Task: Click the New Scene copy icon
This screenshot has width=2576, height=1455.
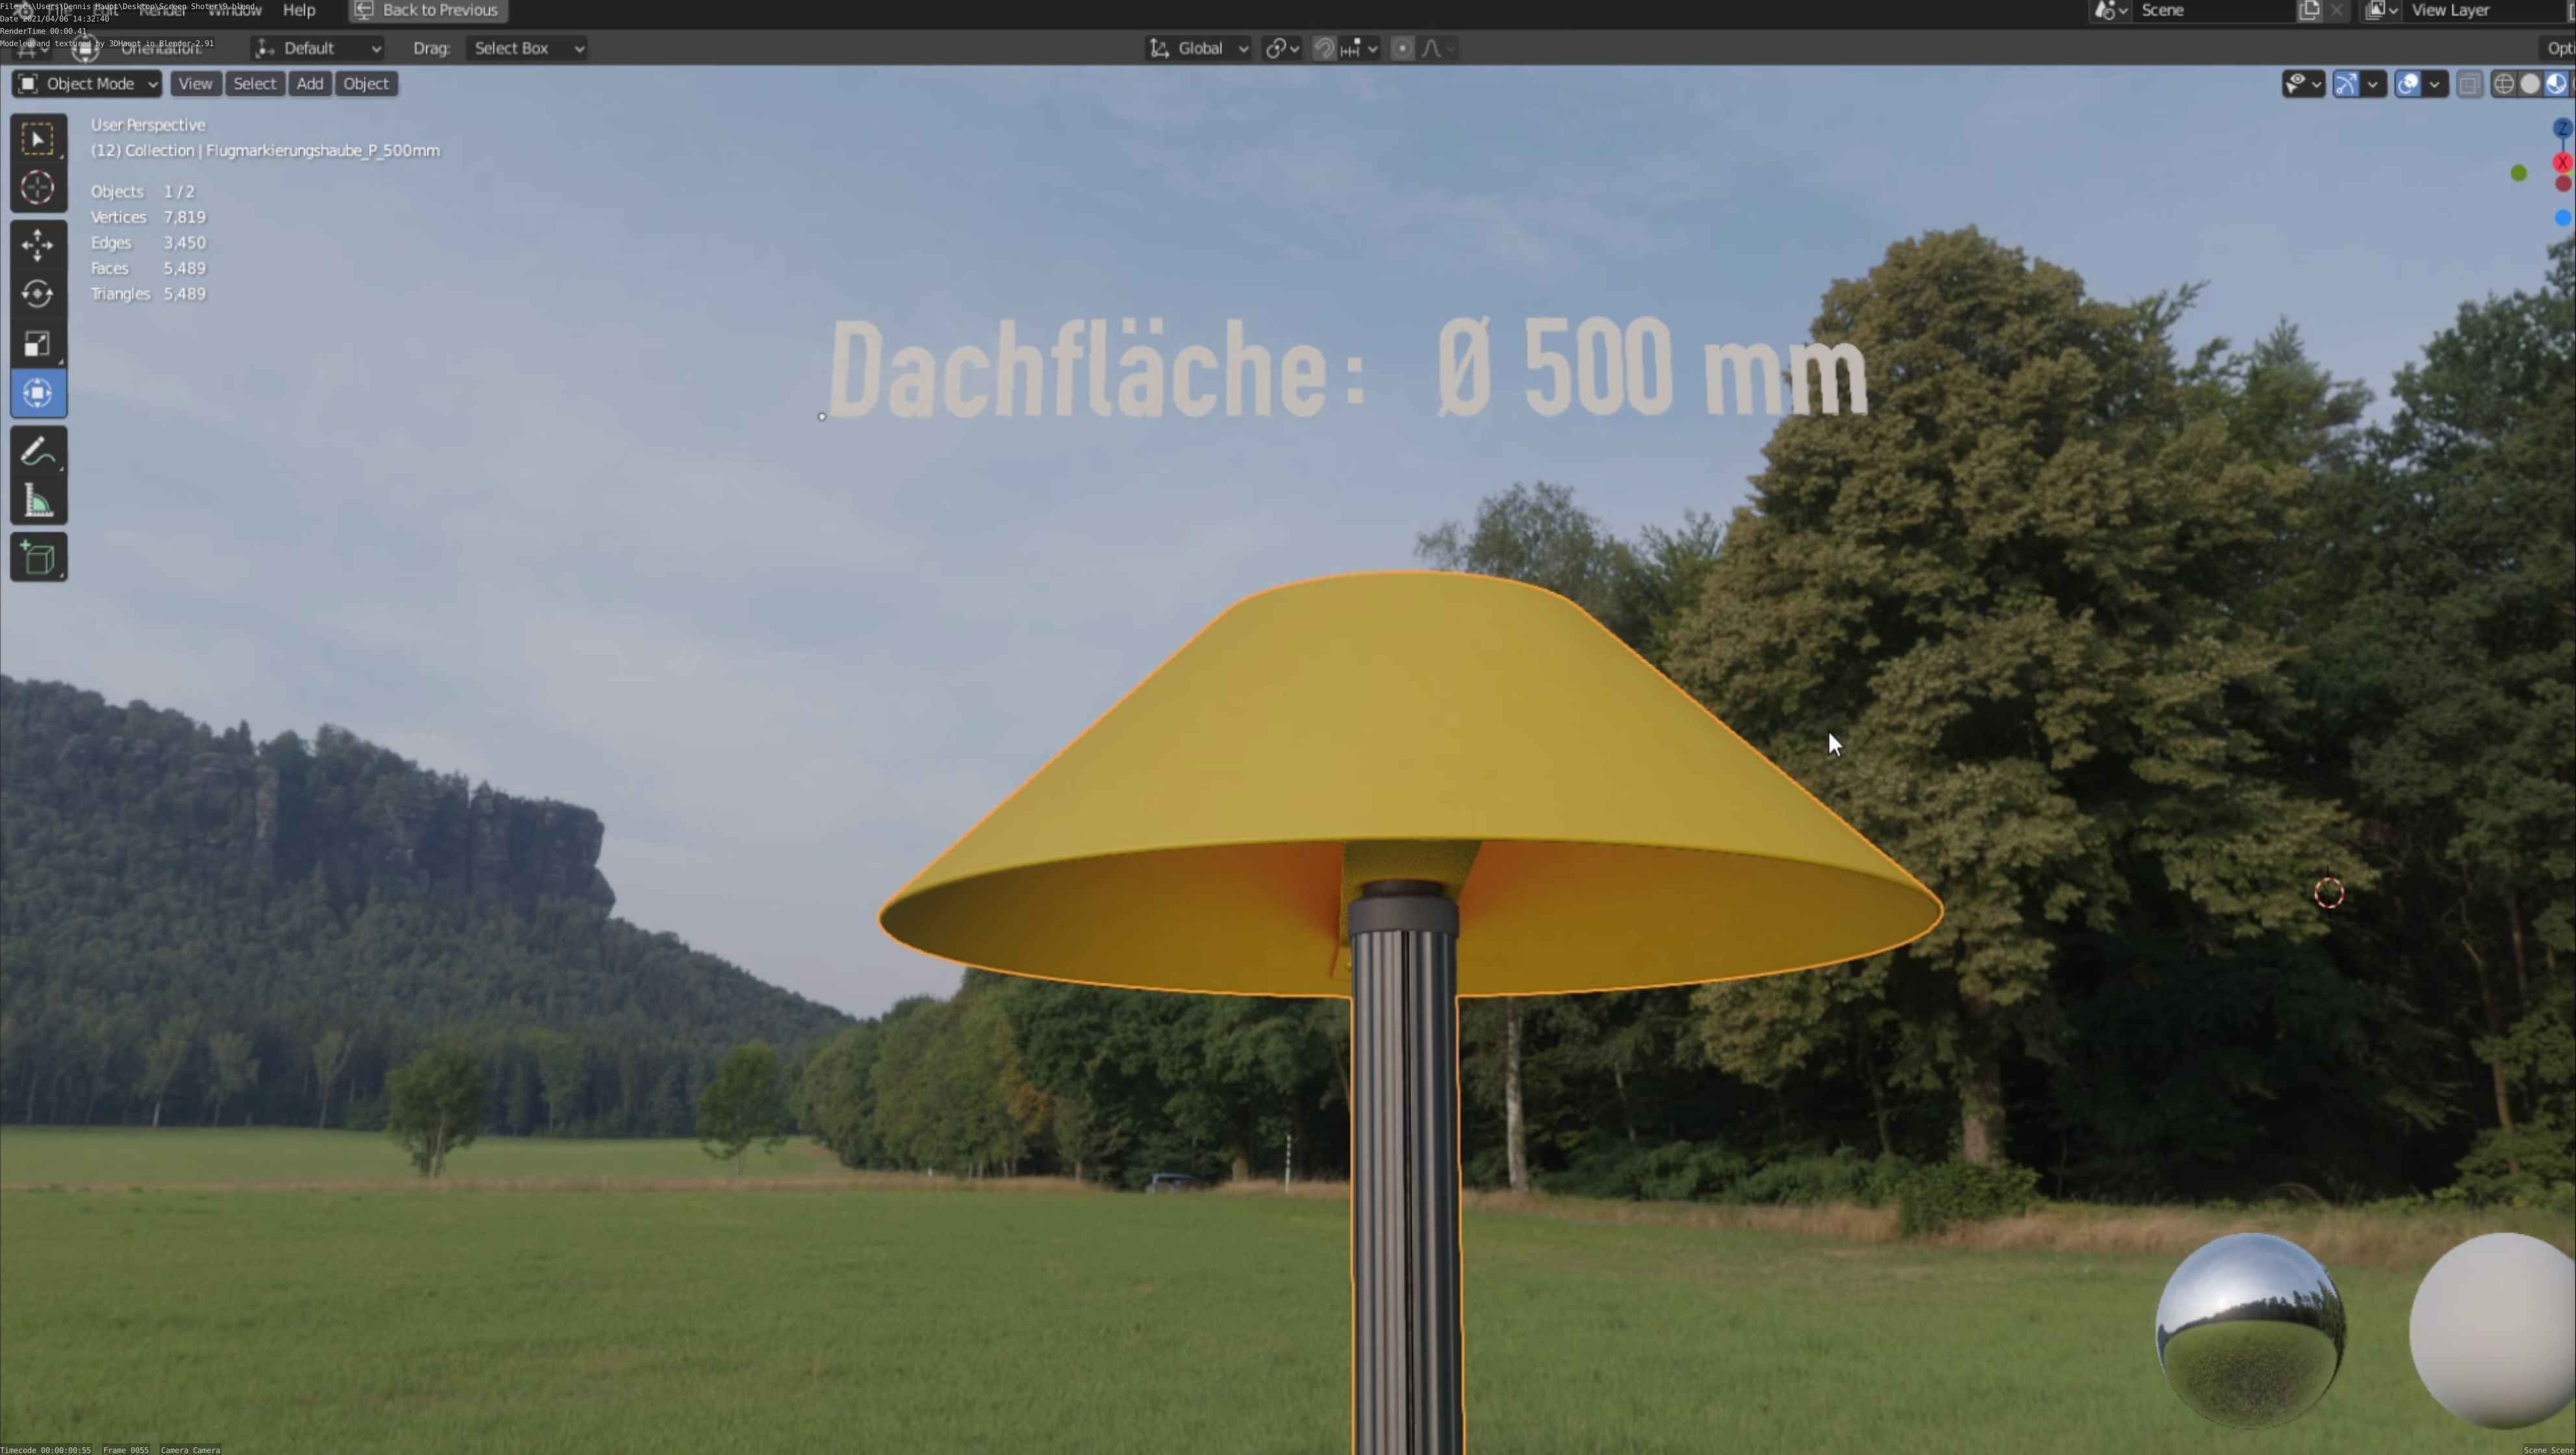Action: tap(2309, 10)
